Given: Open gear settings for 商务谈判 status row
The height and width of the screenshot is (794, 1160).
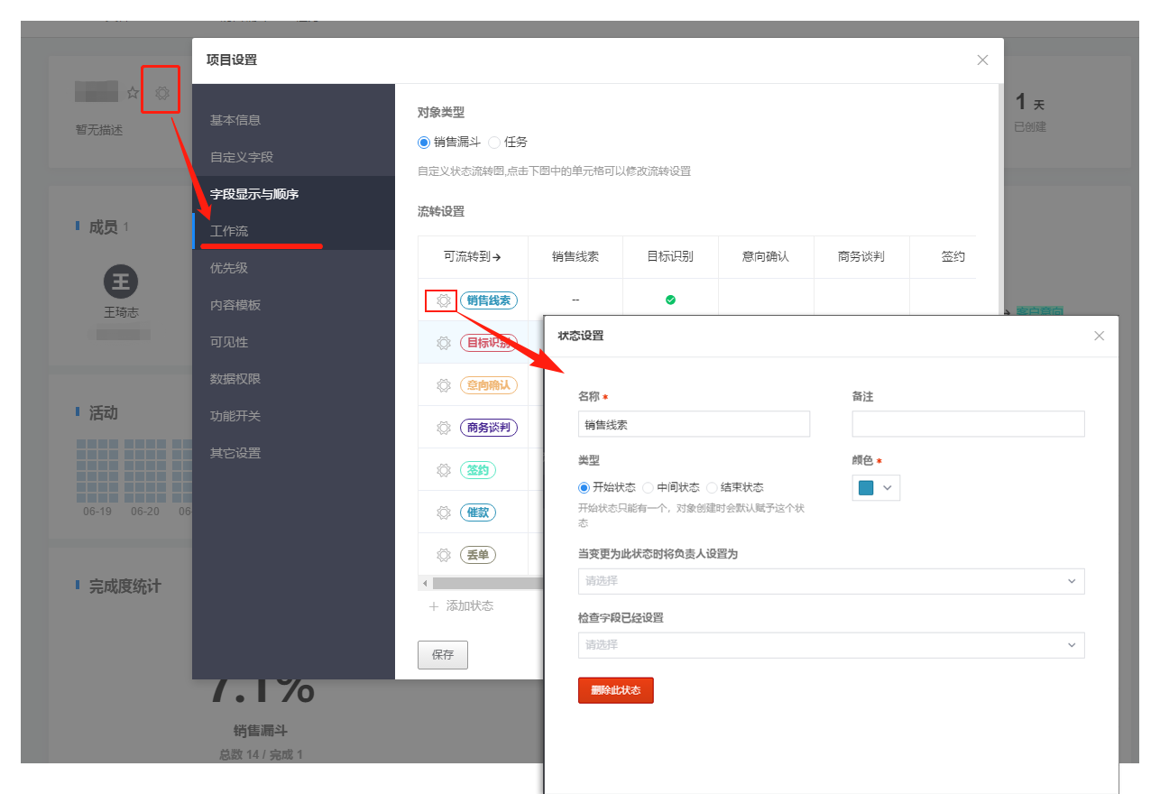Looking at the screenshot, I should [443, 428].
